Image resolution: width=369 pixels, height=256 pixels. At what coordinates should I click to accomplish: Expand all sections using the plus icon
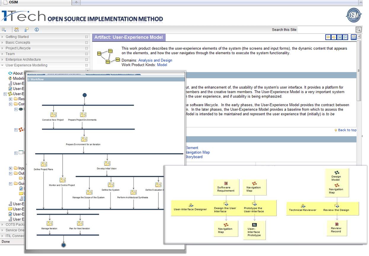[x=340, y=37]
